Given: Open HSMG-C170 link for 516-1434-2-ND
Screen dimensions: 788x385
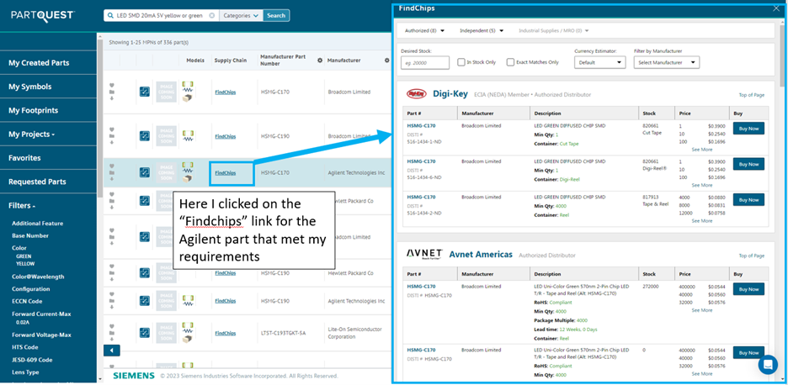Looking at the screenshot, I should coord(421,198).
